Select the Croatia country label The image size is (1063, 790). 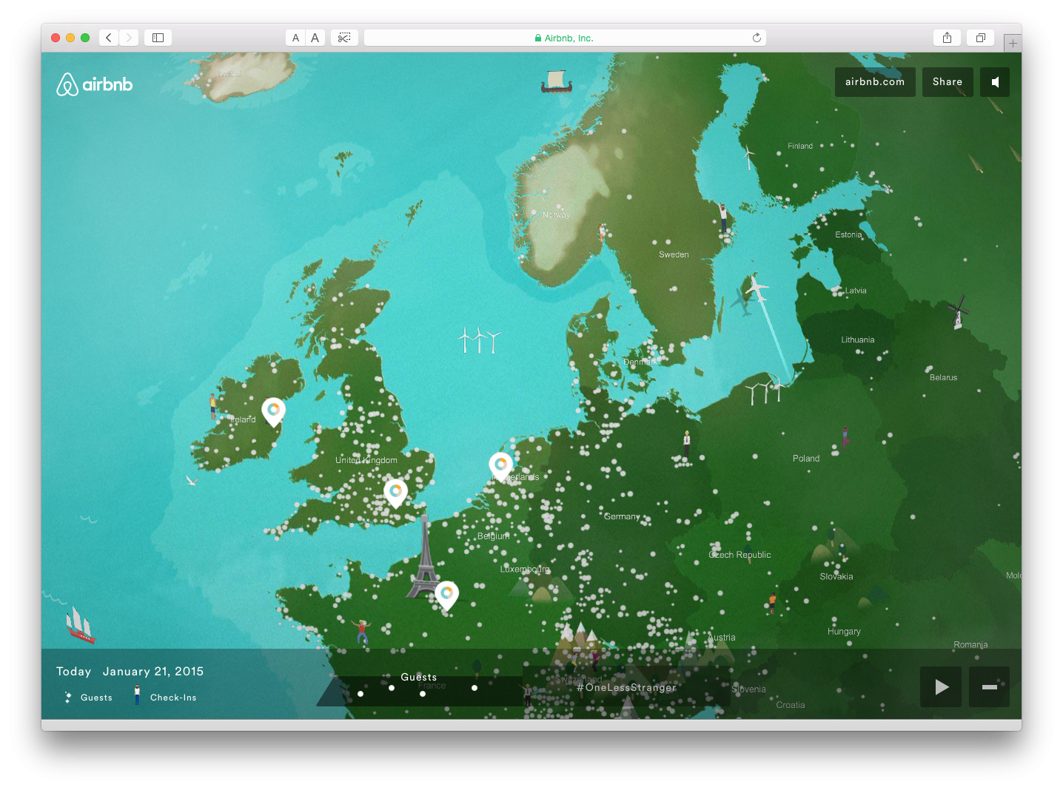tap(791, 705)
